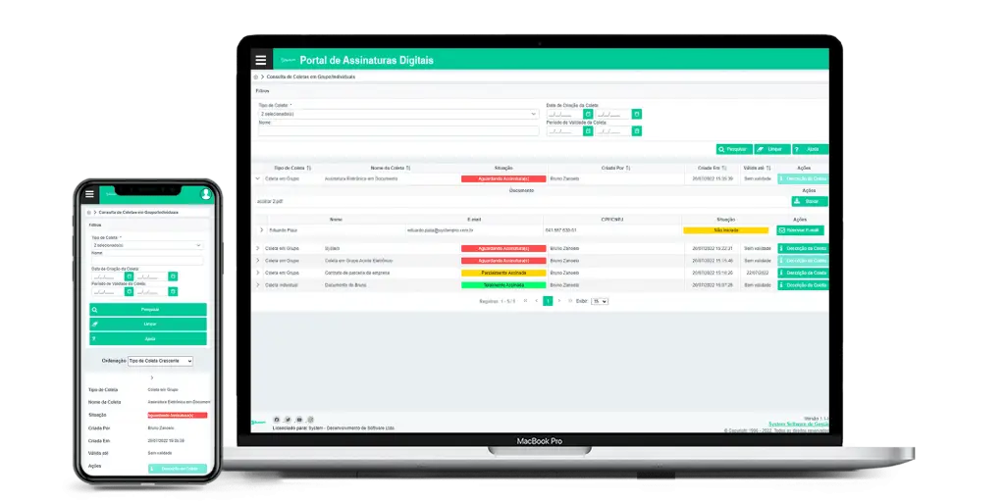1005x502 pixels.
Task: Click the laptop Pesquisar search button
Action: pyautogui.click(x=734, y=149)
